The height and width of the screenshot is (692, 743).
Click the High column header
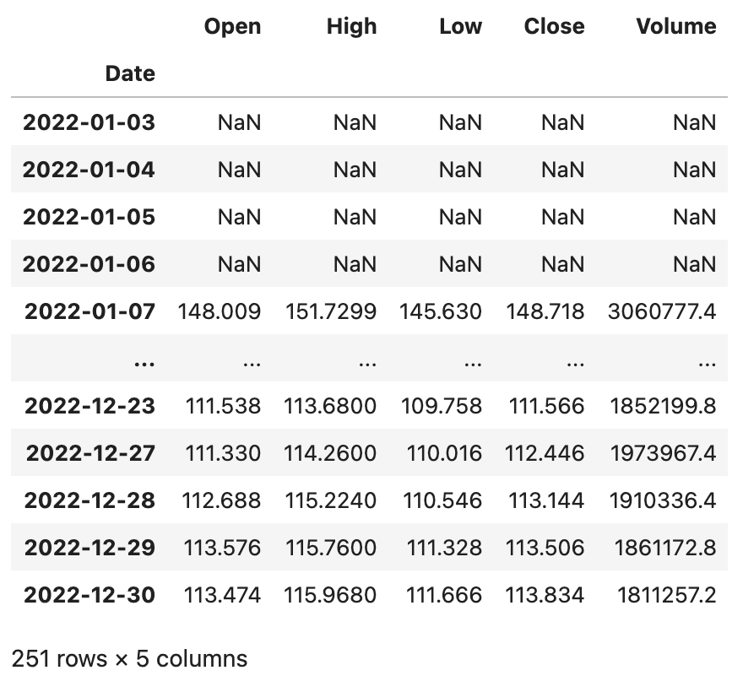(351, 26)
